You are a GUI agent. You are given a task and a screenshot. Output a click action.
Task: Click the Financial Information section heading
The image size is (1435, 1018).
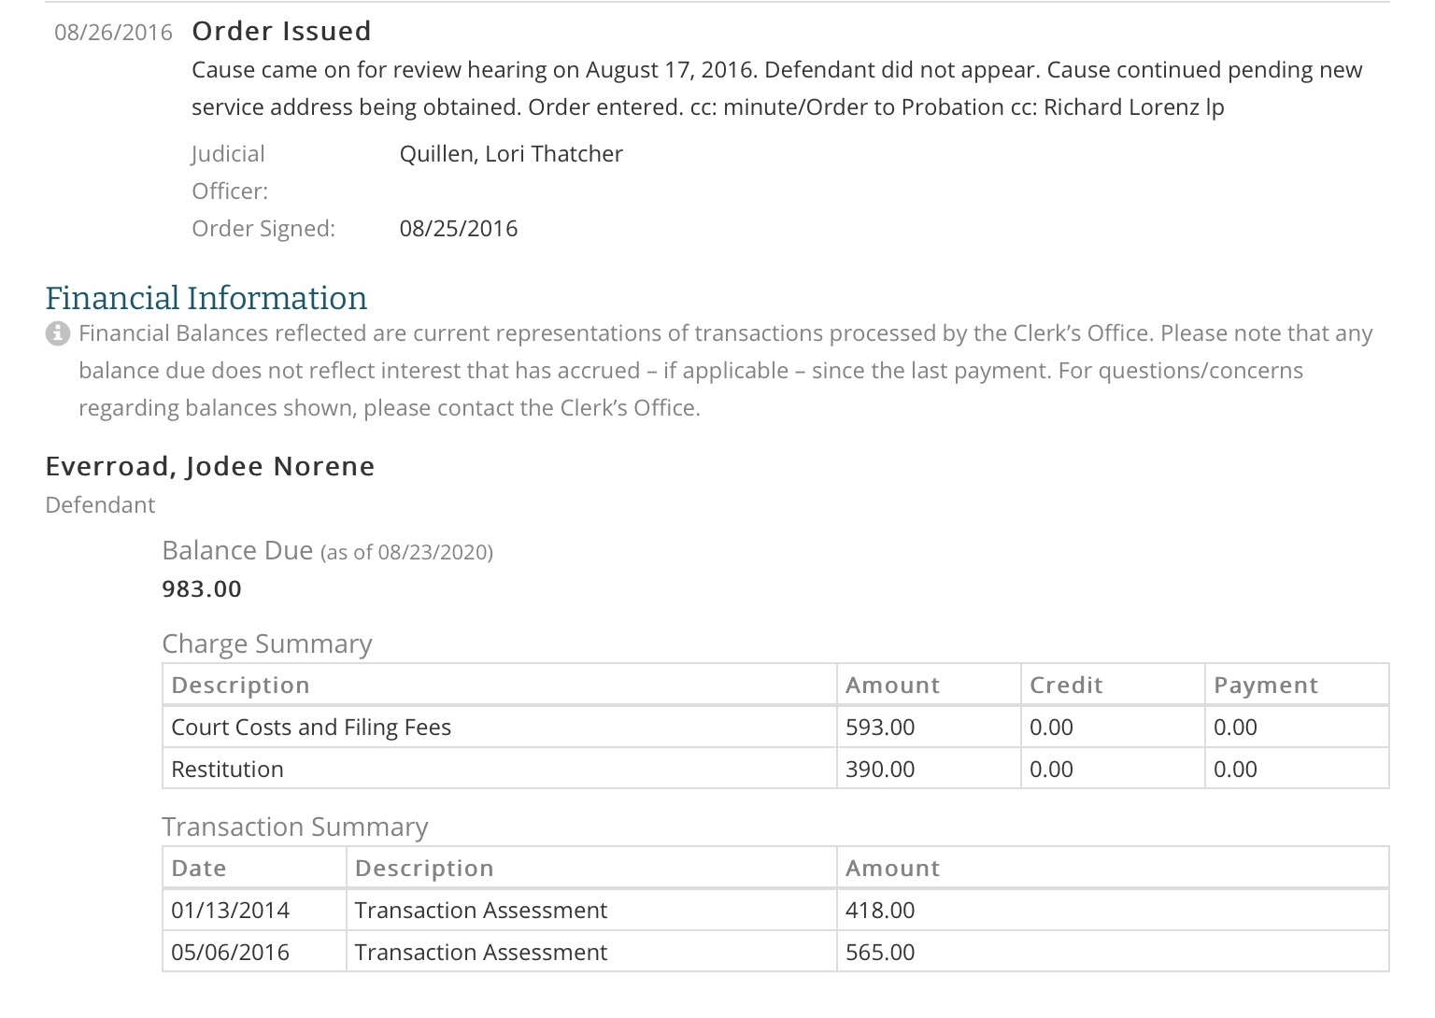206,298
